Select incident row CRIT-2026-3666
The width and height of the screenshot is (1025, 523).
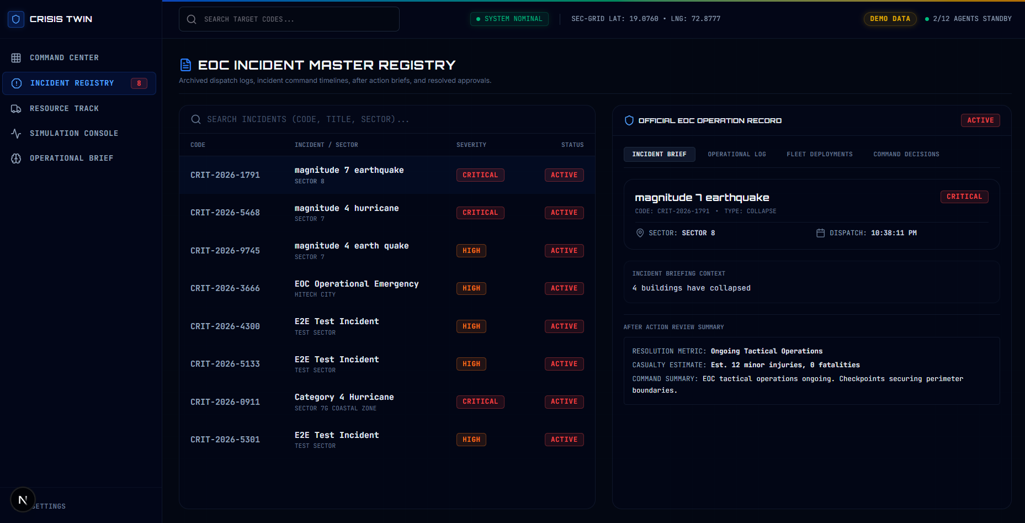(x=387, y=288)
